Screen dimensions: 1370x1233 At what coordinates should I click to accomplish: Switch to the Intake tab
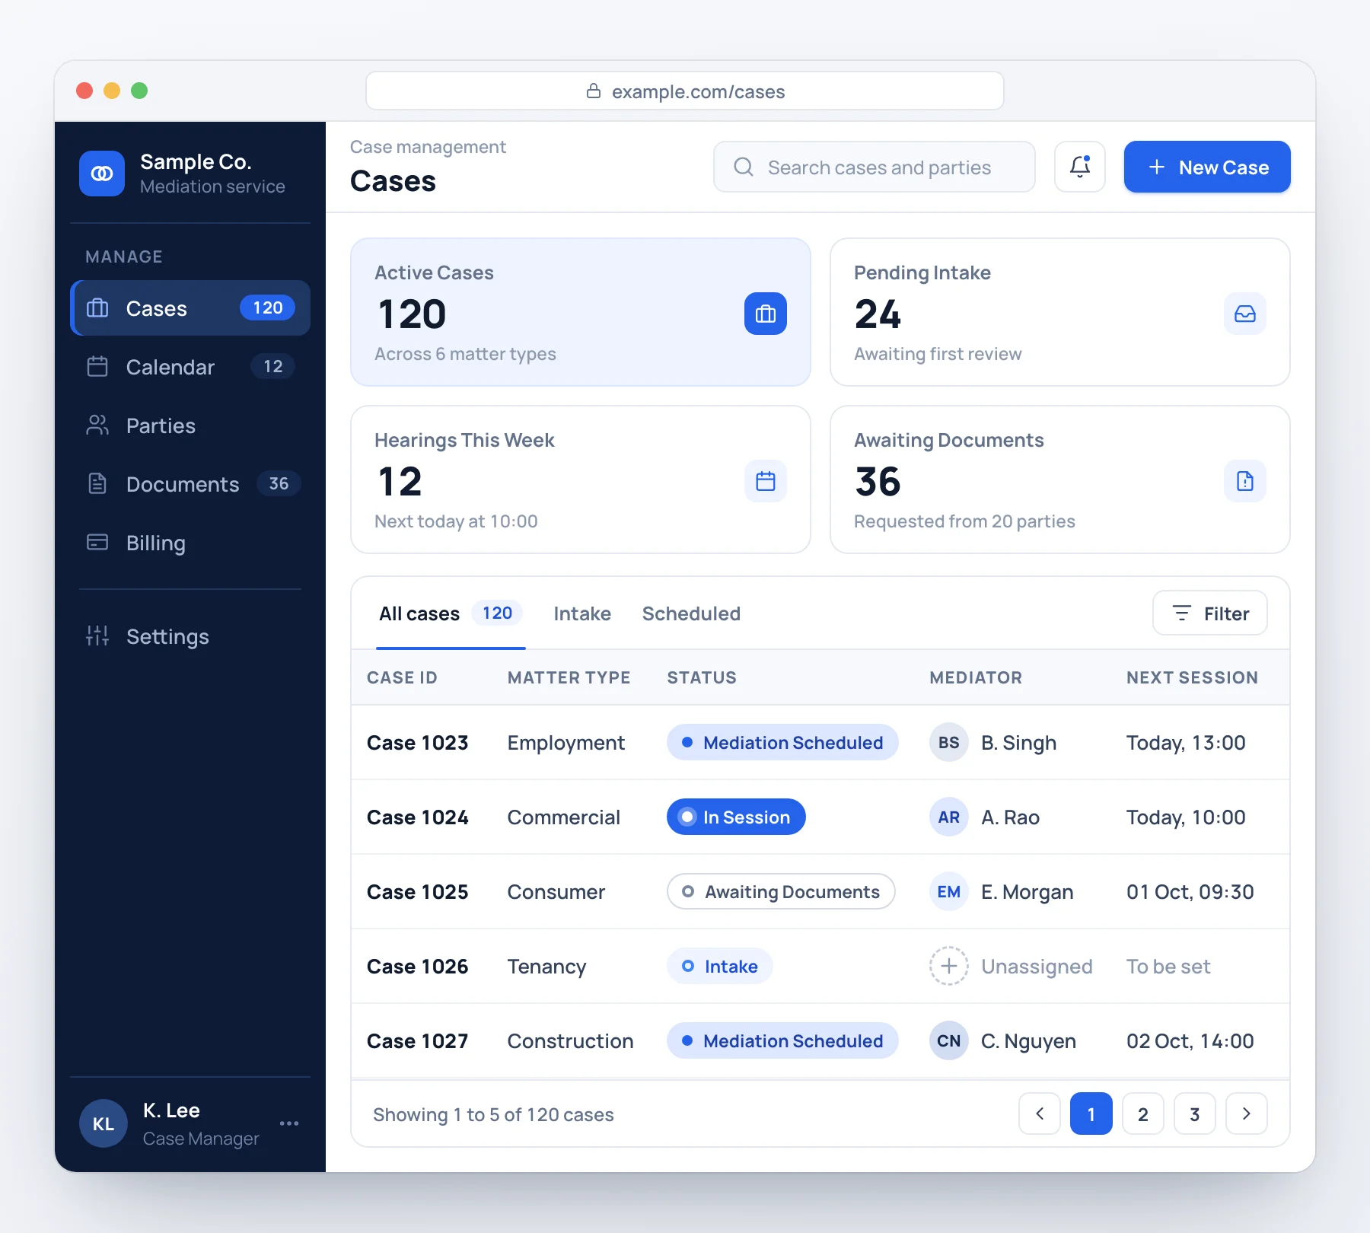pos(582,613)
